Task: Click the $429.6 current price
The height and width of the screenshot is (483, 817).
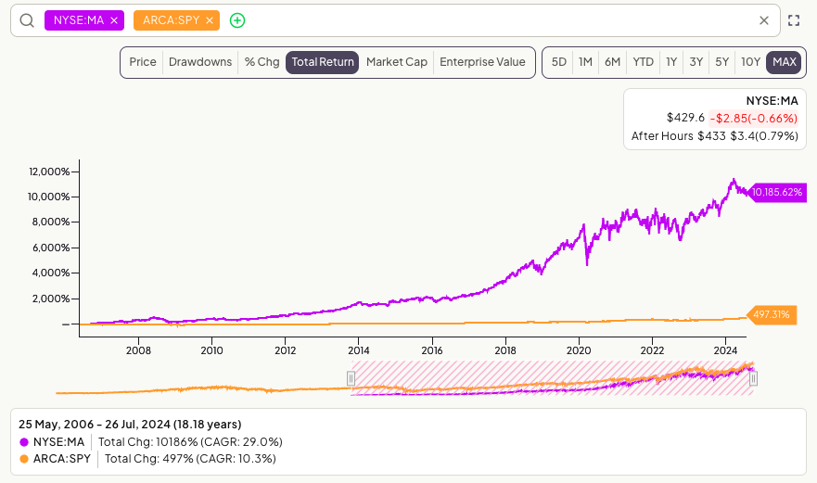Action: tap(685, 118)
